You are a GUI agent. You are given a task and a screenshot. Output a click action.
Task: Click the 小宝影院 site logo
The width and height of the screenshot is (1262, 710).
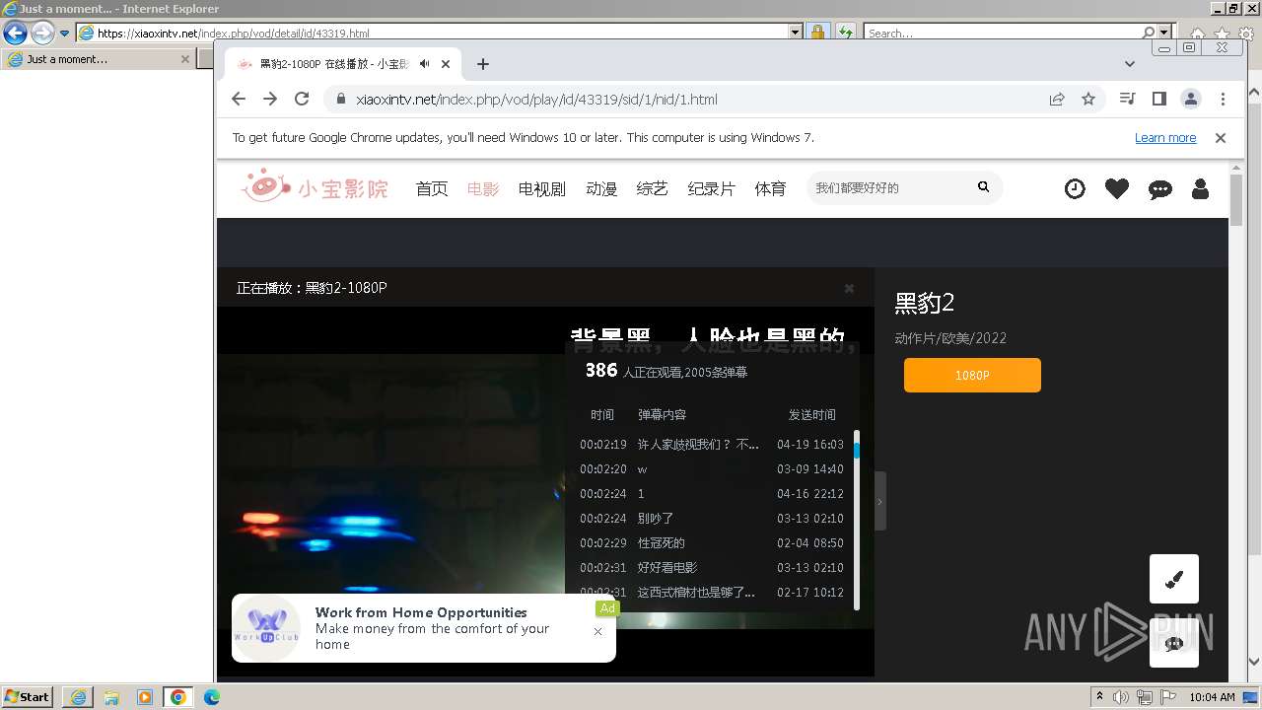(x=315, y=186)
